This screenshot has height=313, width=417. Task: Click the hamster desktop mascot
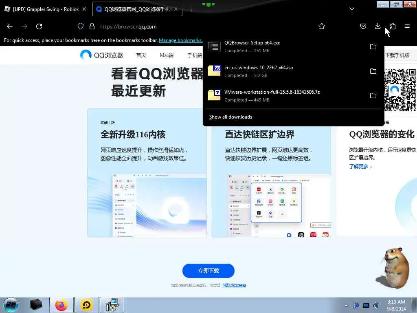(394, 268)
